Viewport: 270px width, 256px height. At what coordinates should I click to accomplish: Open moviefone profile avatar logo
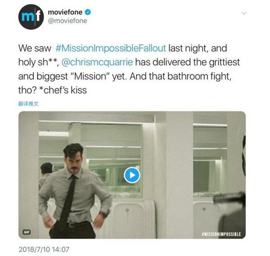(x=31, y=17)
